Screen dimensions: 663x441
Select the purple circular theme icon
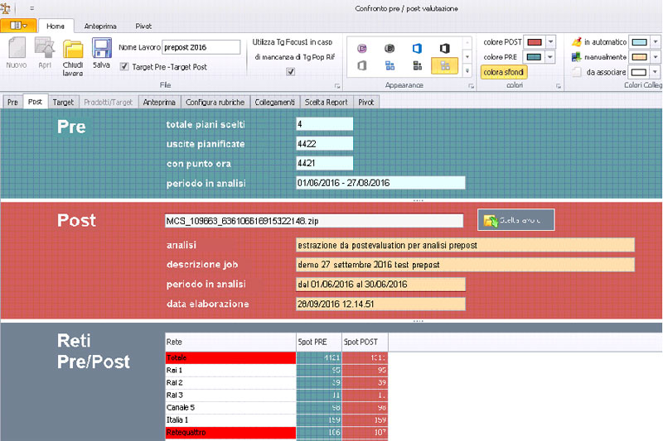pyautogui.click(x=362, y=48)
